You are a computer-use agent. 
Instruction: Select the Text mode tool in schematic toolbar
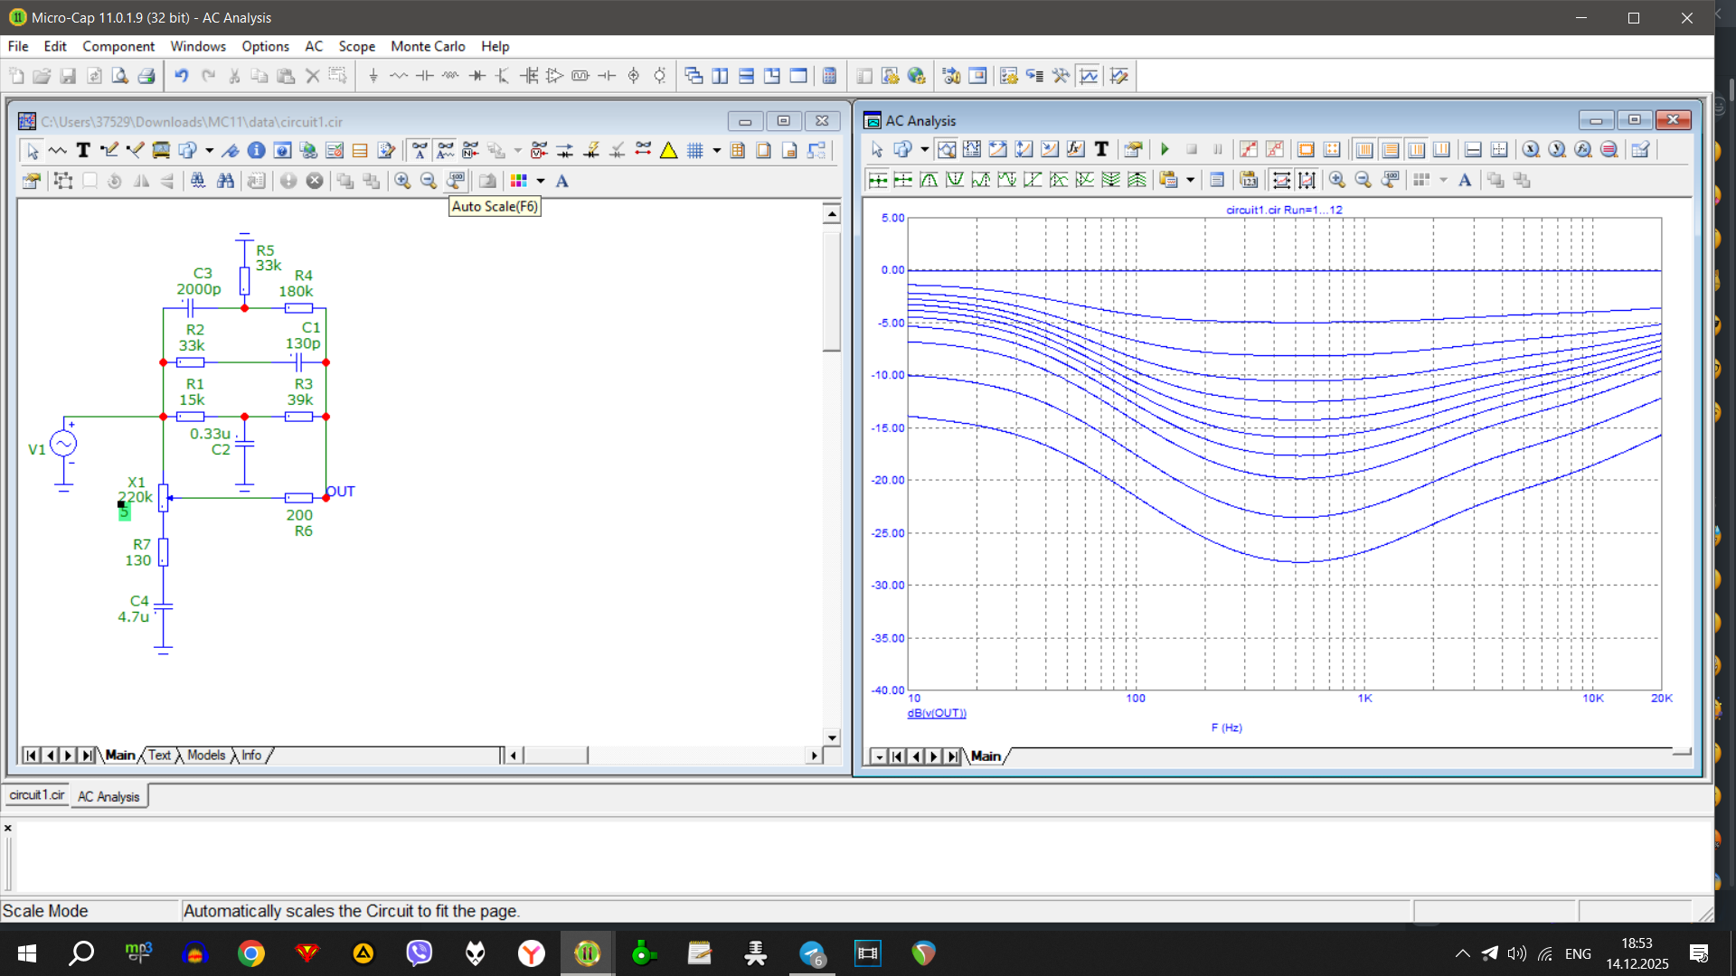click(x=83, y=151)
